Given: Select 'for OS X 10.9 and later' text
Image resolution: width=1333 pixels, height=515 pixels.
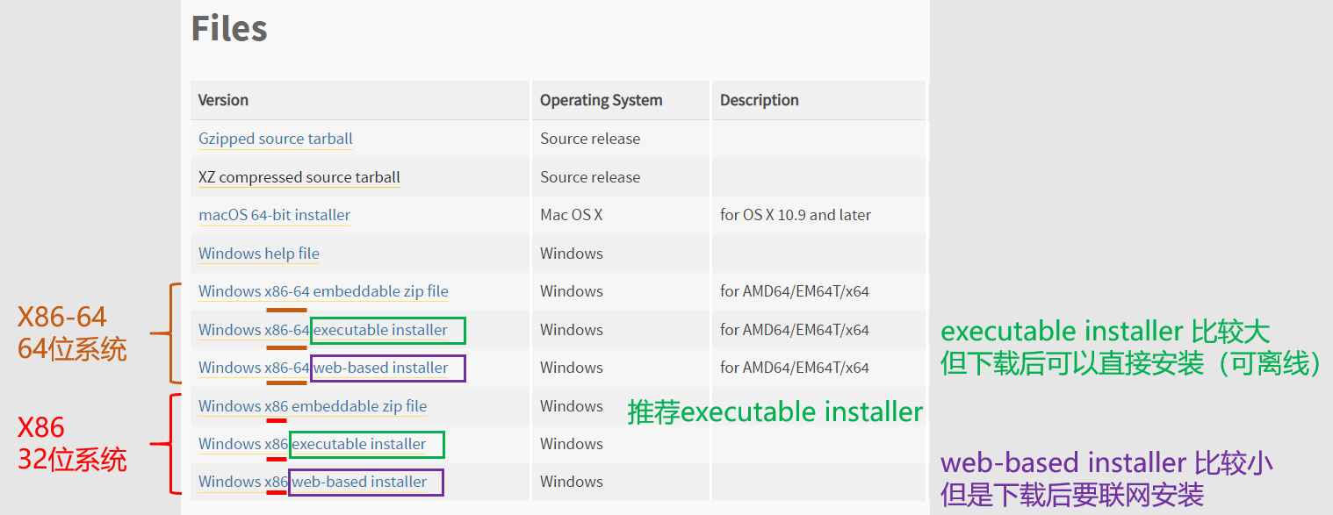Looking at the screenshot, I should pos(796,215).
